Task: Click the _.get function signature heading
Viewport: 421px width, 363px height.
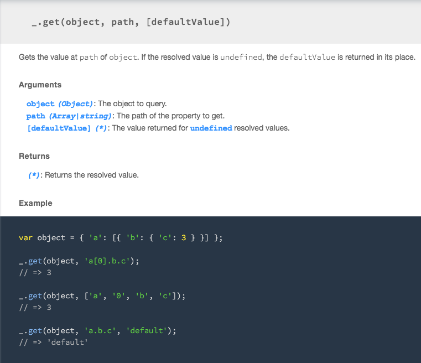Action: click(x=131, y=22)
